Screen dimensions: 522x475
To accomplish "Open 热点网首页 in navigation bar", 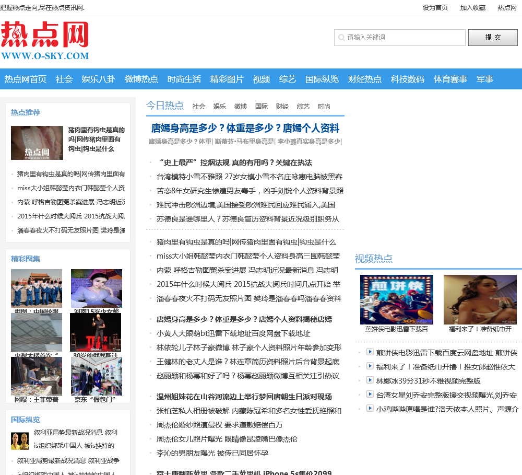I will (x=25, y=79).
